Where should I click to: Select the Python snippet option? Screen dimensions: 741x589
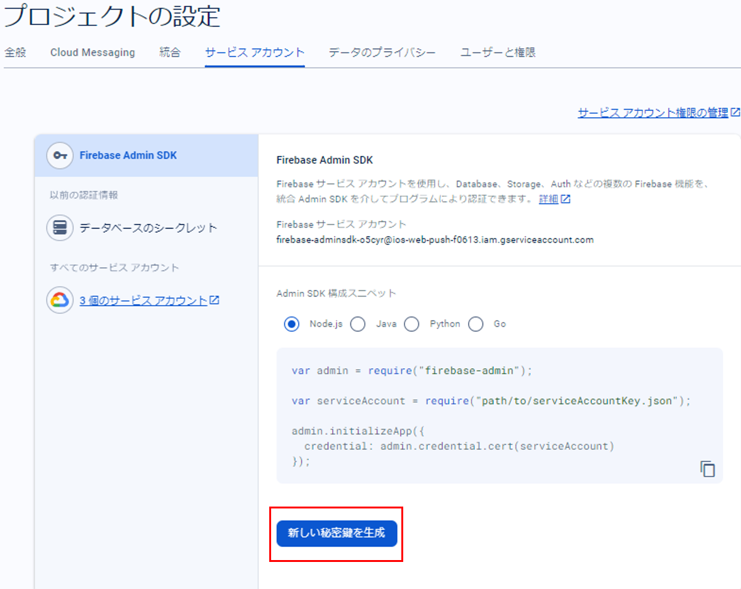[412, 323]
